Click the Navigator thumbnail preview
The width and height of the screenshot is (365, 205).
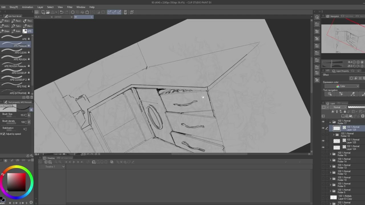pos(343,38)
